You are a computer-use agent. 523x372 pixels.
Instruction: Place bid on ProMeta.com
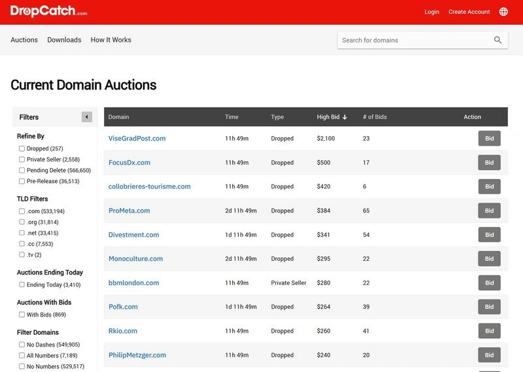click(x=489, y=211)
